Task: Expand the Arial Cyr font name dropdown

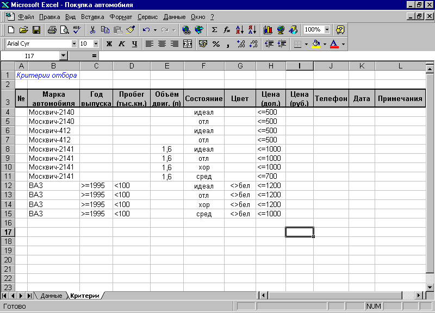Action: pyautogui.click(x=74, y=44)
